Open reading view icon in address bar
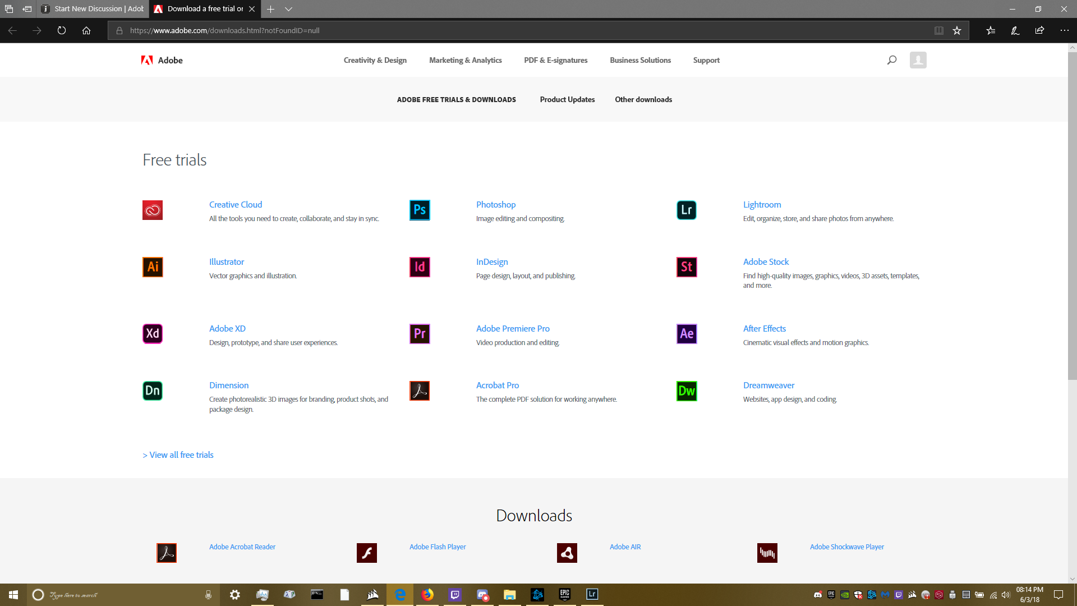Viewport: 1077px width, 606px height. (x=939, y=31)
